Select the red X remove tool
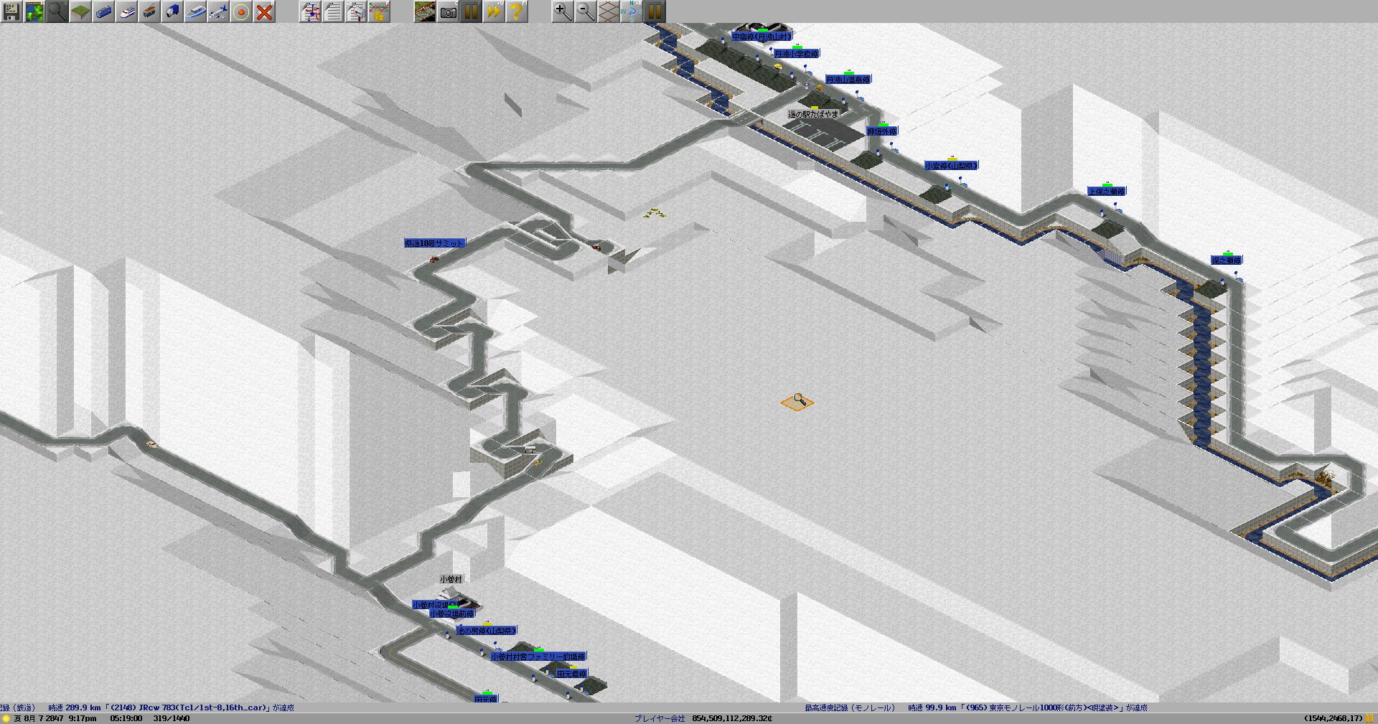Viewport: 1378px width, 724px height. pyautogui.click(x=264, y=11)
